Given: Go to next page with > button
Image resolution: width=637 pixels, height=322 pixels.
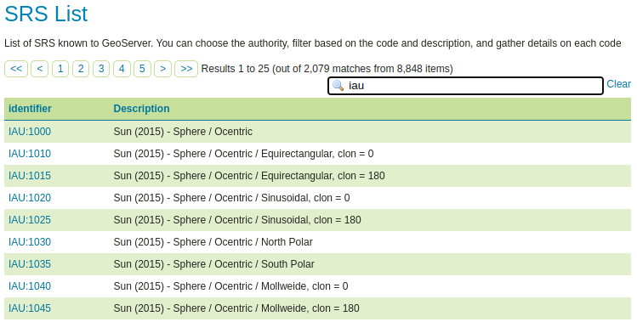Looking at the screenshot, I should coord(163,69).
